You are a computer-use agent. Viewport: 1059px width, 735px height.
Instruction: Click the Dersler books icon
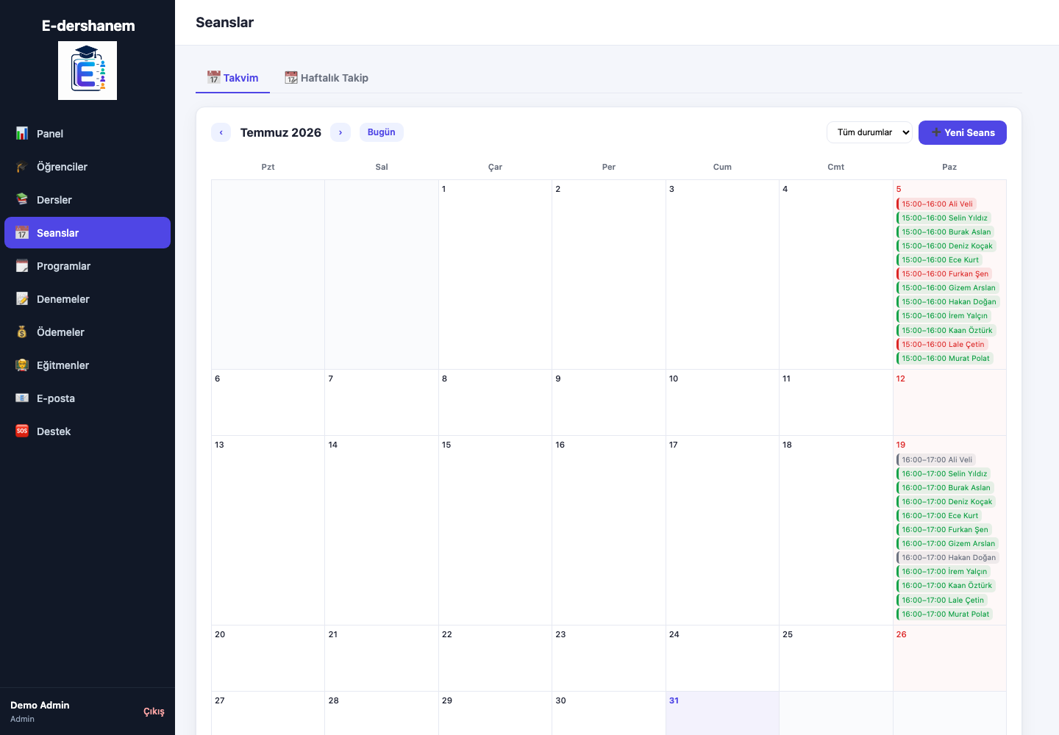click(x=22, y=200)
